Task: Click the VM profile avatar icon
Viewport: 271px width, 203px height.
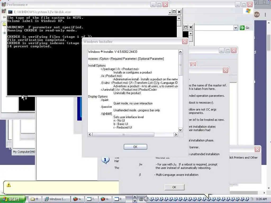Action: [257, 15]
